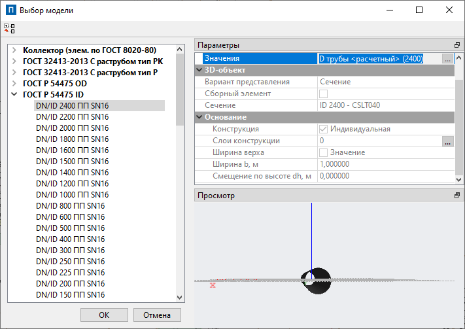Click the model tree vertical scrollbar thumb
This screenshot has width=465, height=329.
point(180,90)
